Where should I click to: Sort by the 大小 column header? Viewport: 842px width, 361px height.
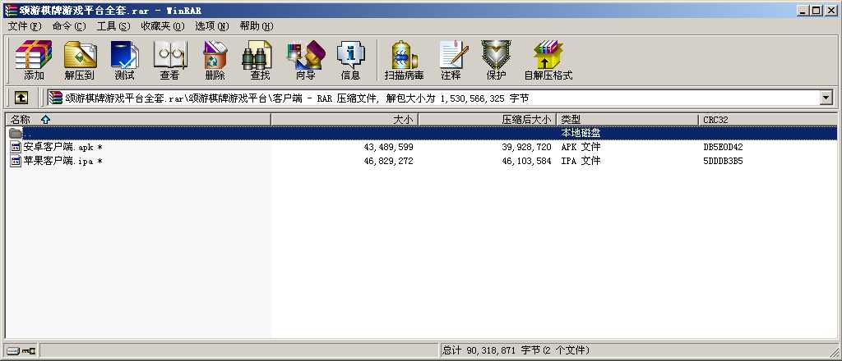(x=345, y=120)
